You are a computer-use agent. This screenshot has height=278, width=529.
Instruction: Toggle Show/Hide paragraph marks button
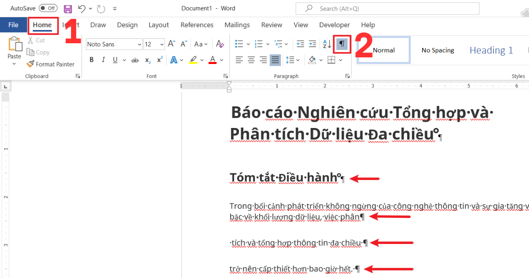[x=342, y=44]
